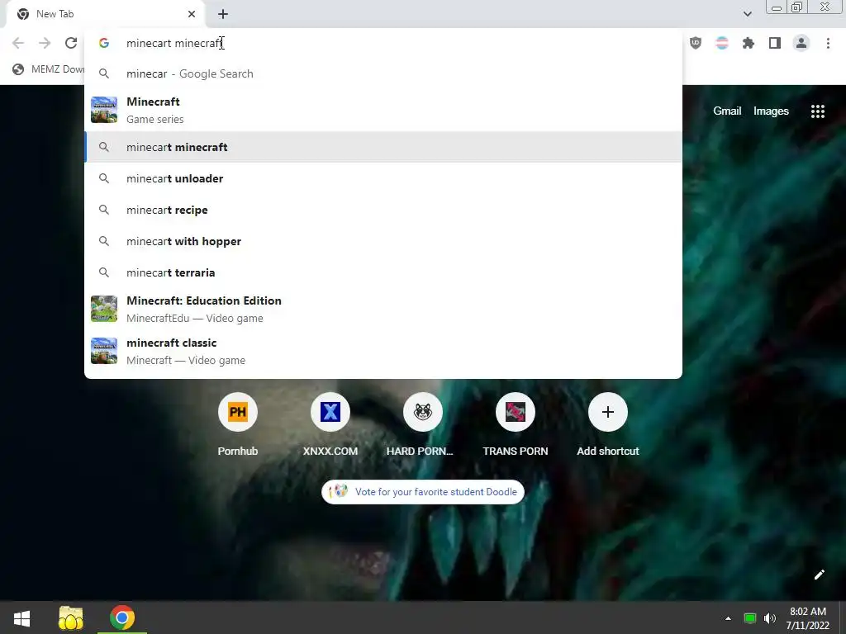Choose the 'minecart terraria' suggestion
The image size is (846, 634).
pyautogui.click(x=383, y=272)
